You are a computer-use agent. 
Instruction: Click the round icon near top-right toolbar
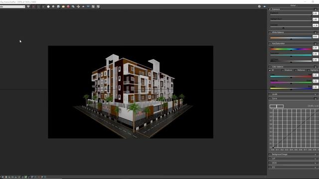point(259,6)
